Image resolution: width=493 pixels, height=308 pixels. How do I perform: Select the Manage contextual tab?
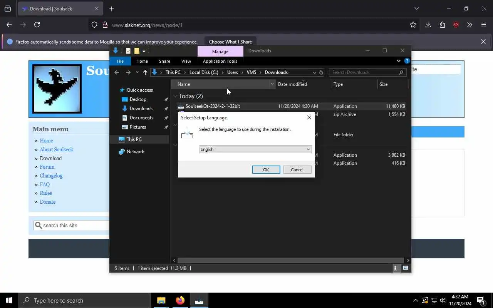[220, 51]
